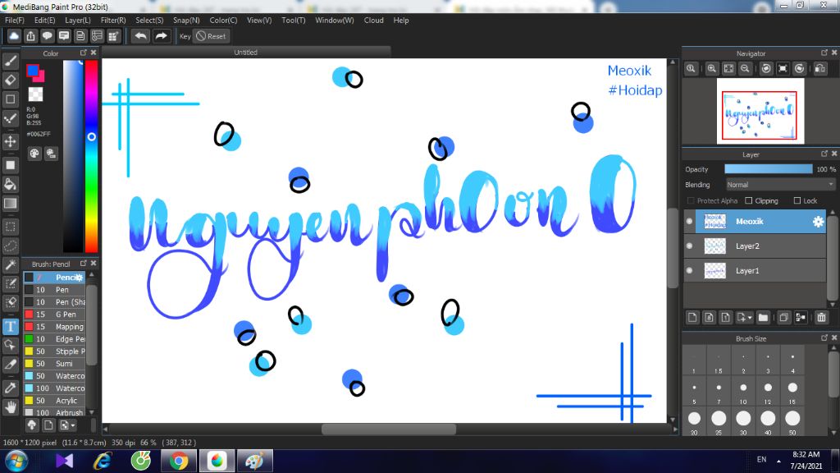
Task: Open the Blending mode dropdown
Action: click(x=781, y=185)
